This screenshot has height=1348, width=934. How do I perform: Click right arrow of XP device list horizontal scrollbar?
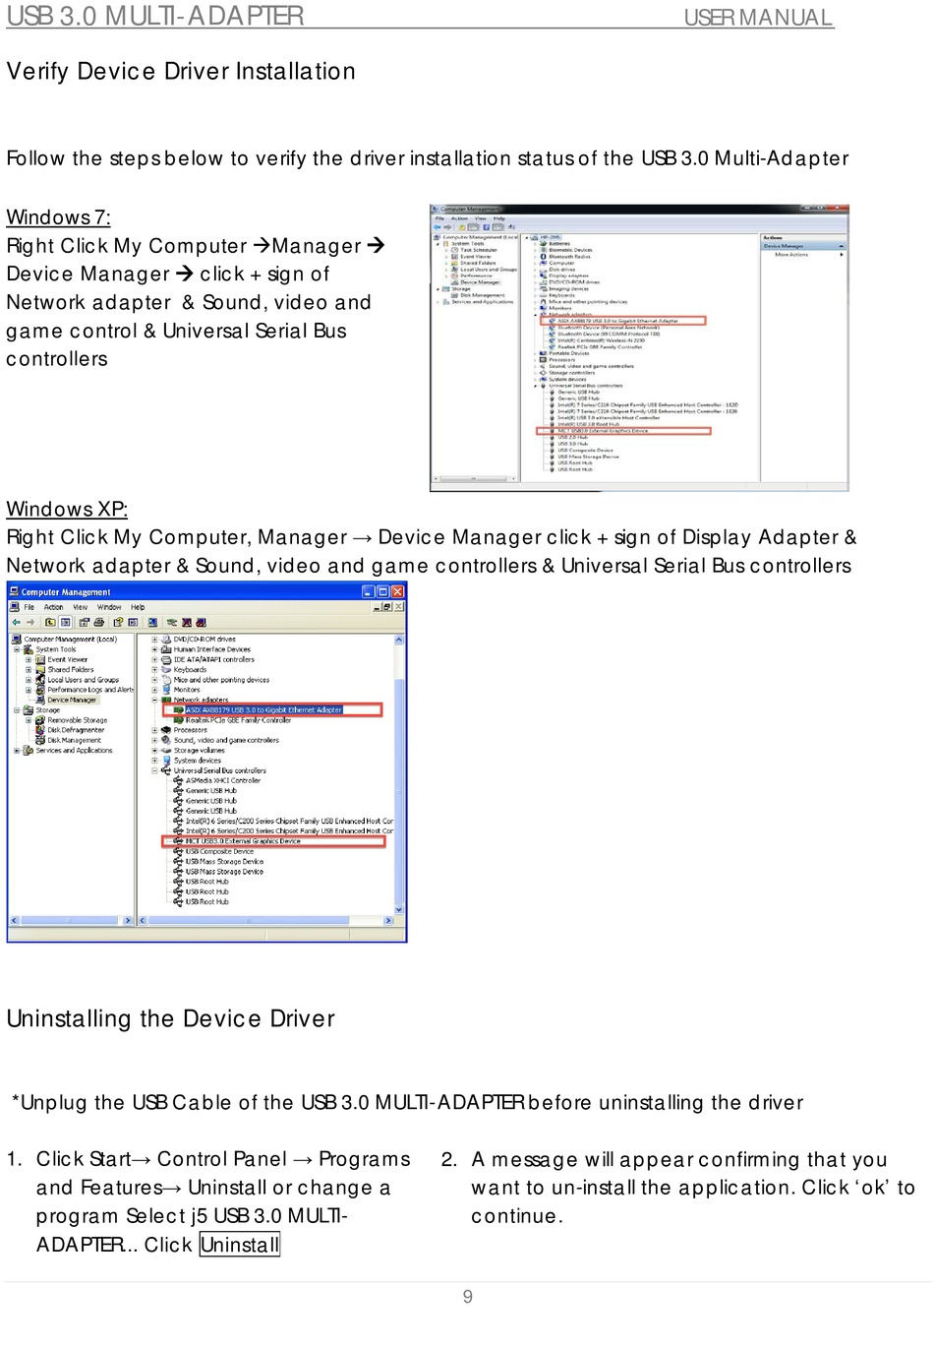[388, 921]
